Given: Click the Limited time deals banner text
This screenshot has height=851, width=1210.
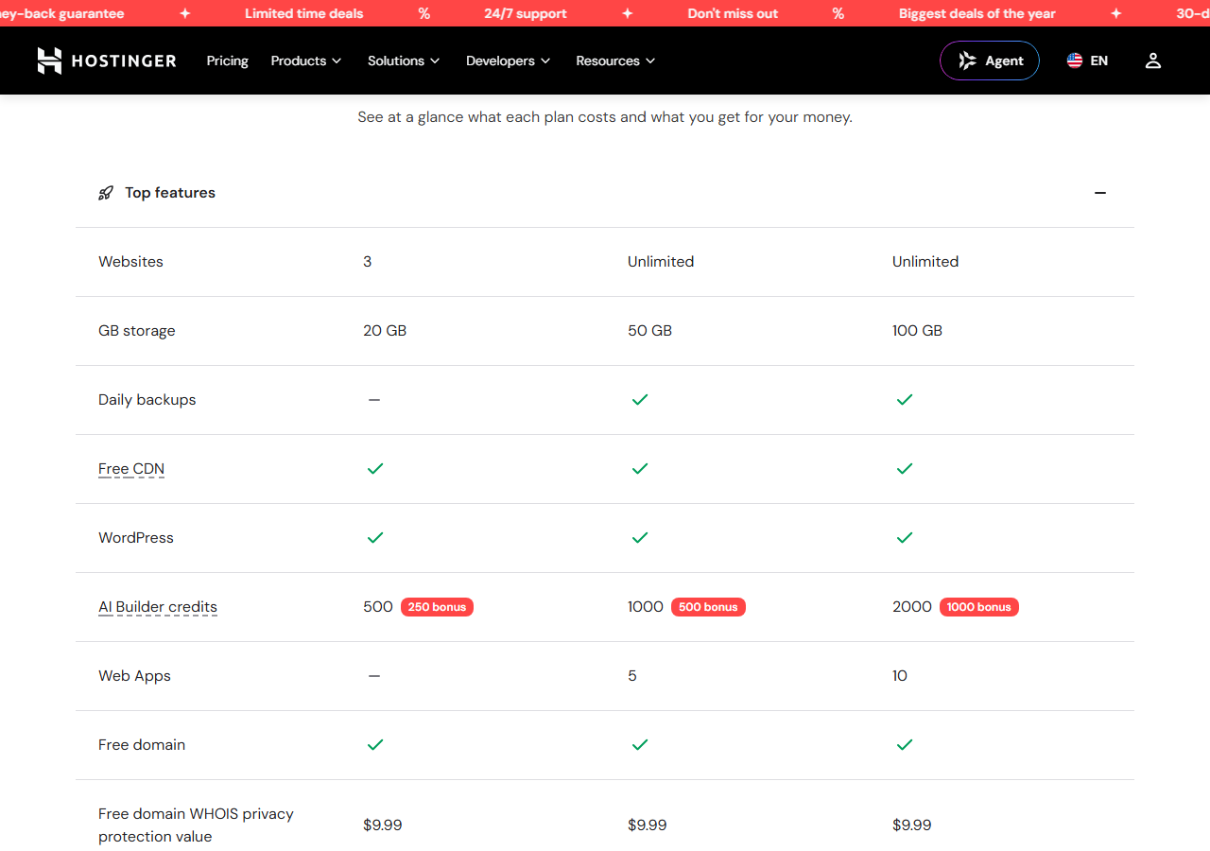Looking at the screenshot, I should (303, 13).
